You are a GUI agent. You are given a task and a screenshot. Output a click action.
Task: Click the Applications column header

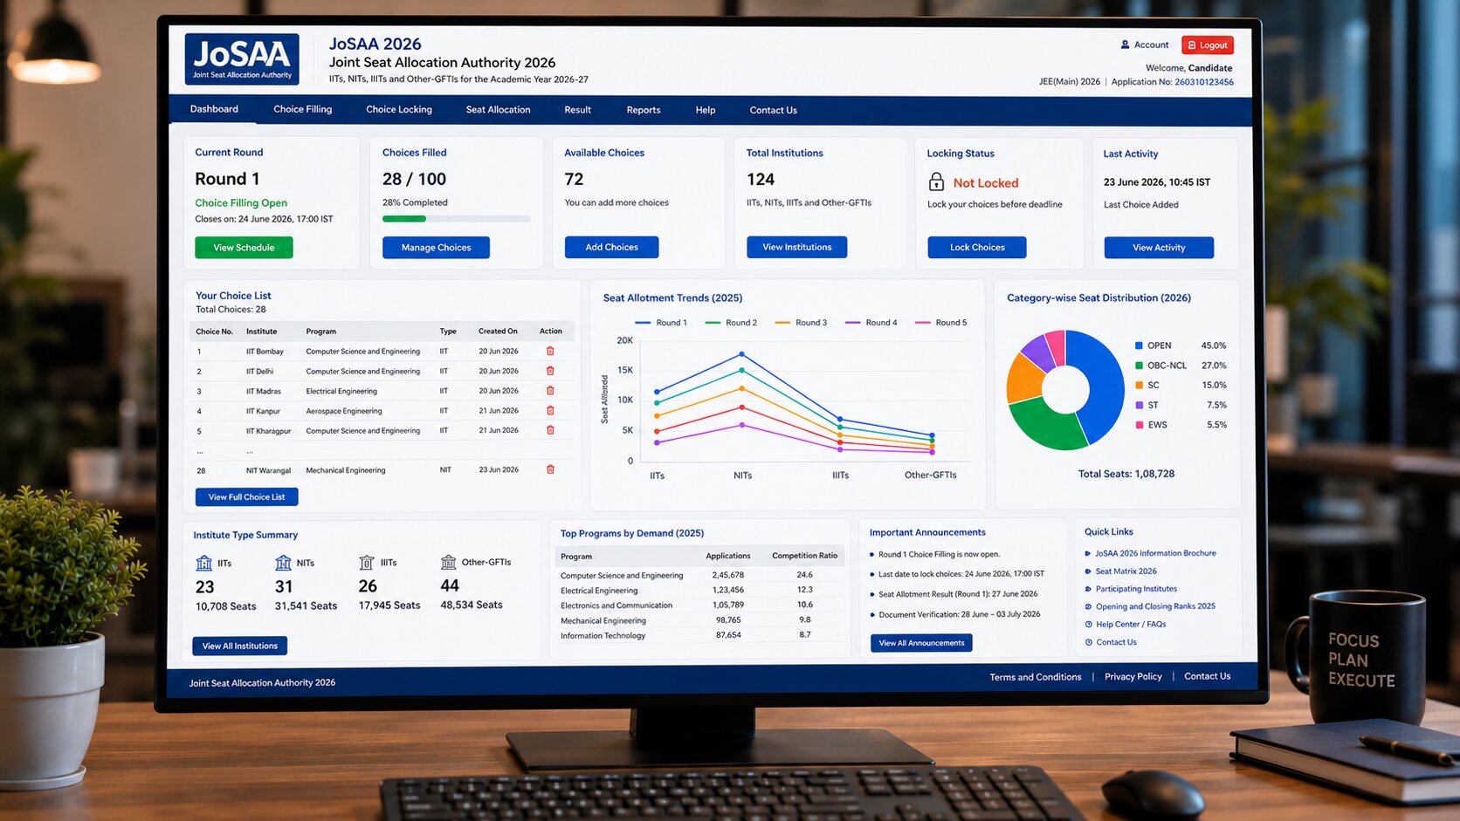[728, 556]
